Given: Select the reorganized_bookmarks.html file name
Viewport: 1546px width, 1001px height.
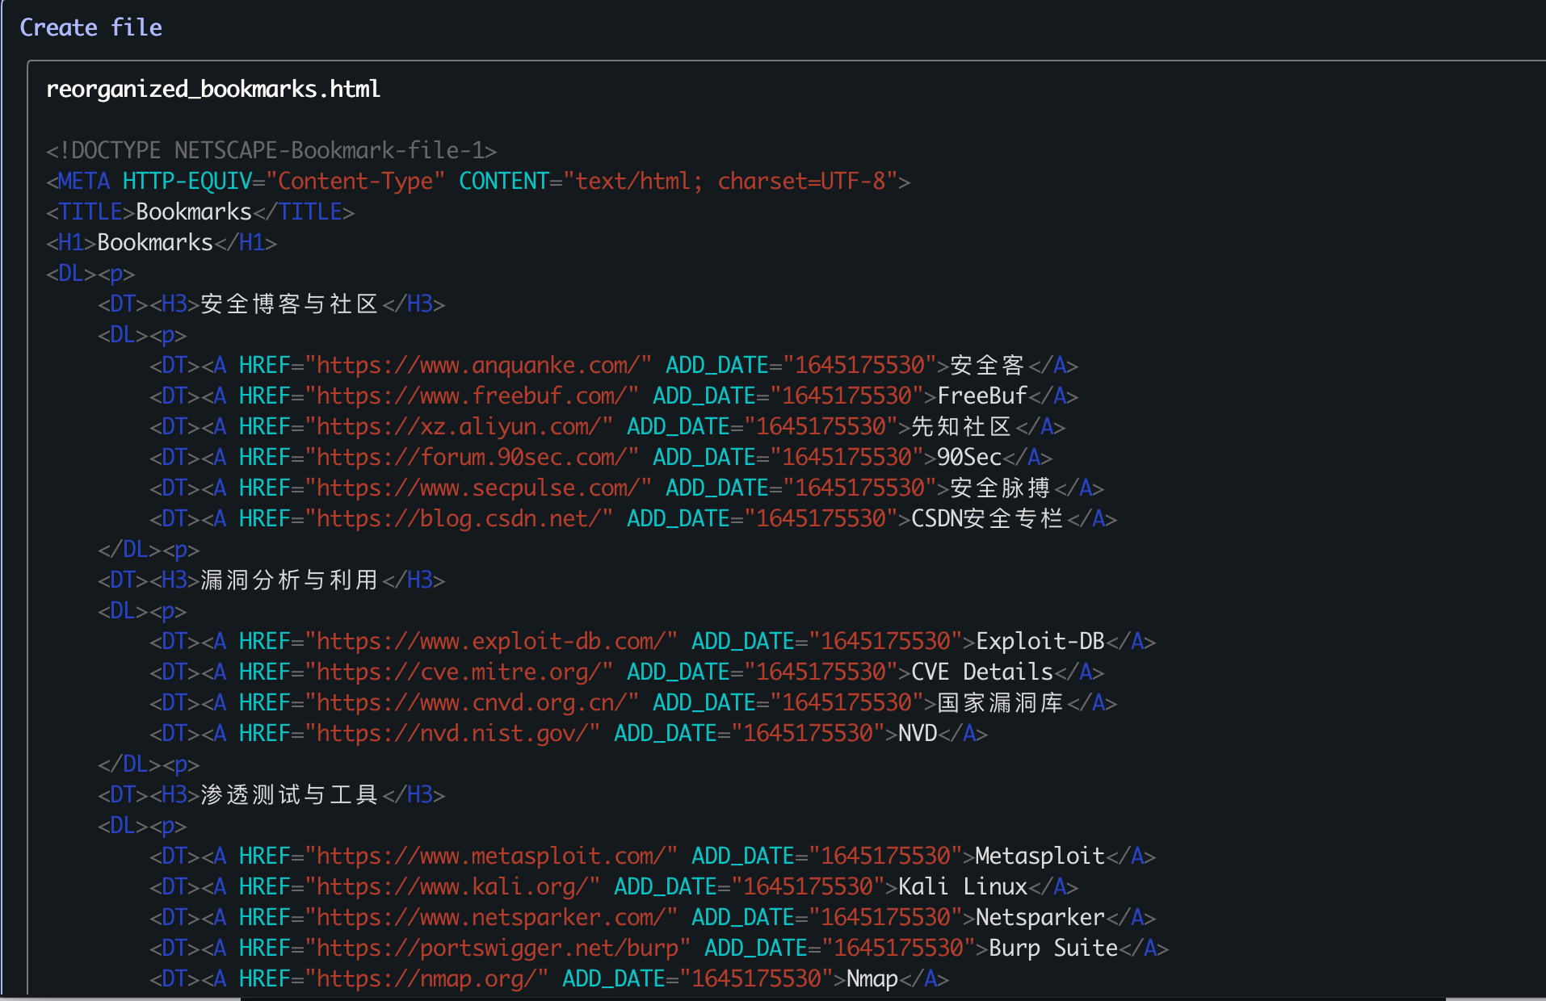Looking at the screenshot, I should [x=213, y=89].
